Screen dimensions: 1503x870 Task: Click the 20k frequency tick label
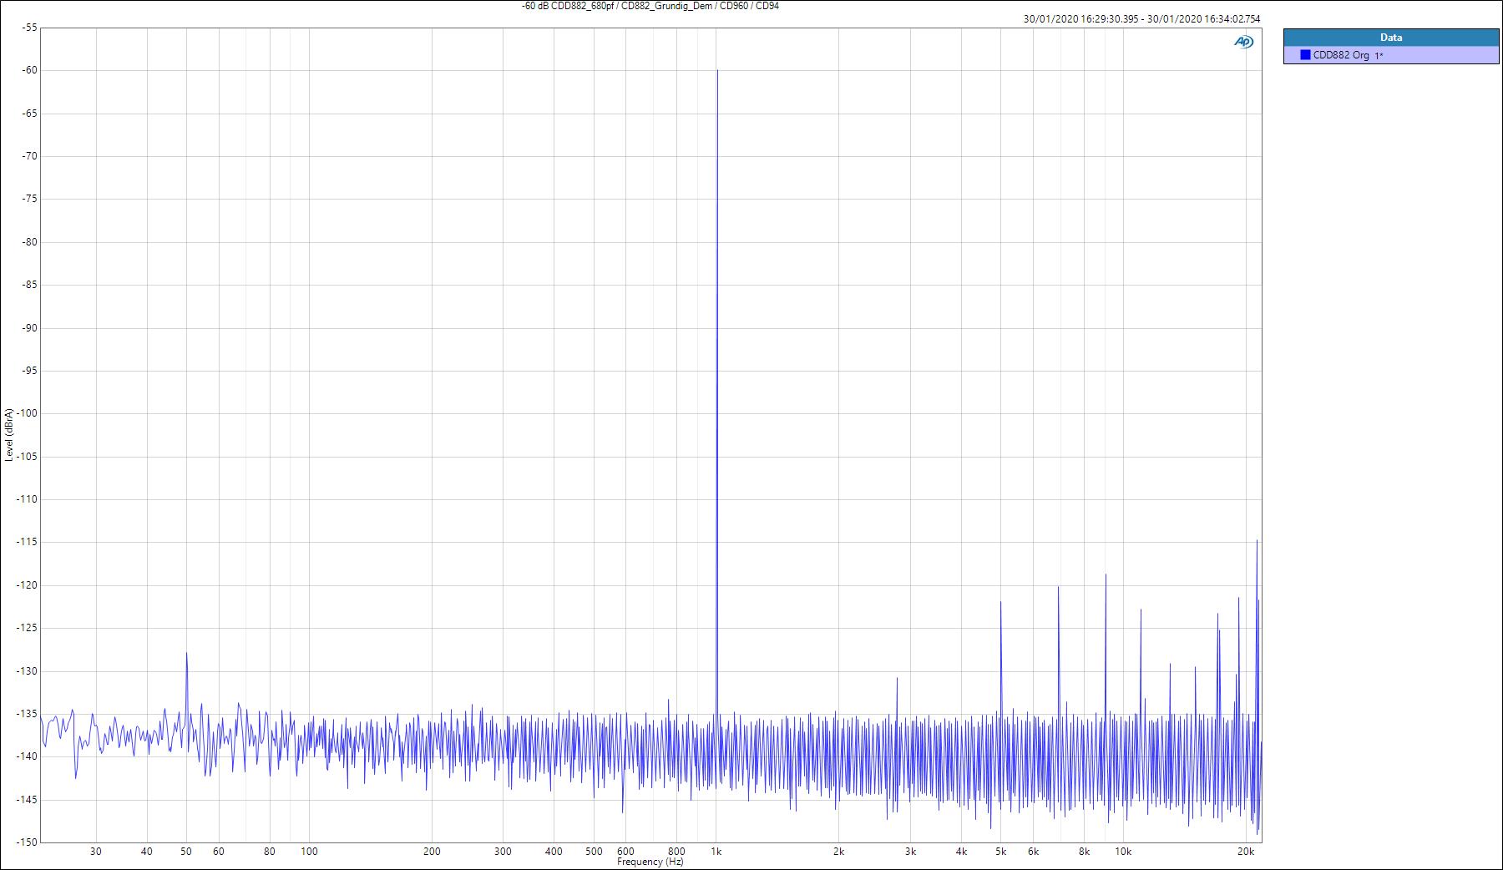coord(1245,852)
